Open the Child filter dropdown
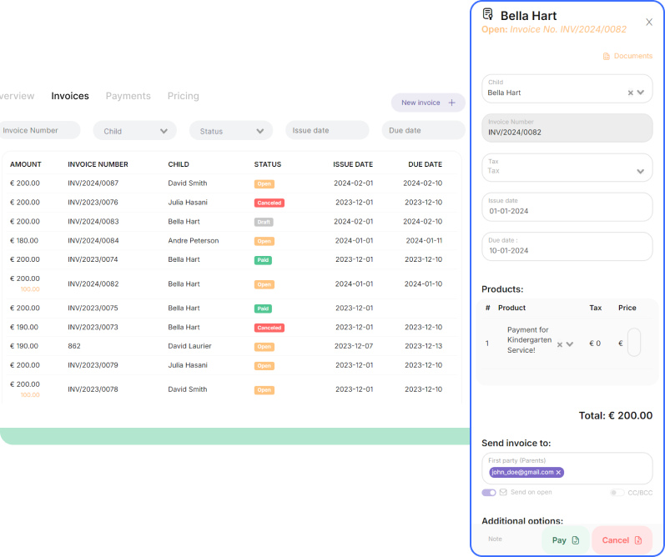This screenshot has height=557, width=665. 134,131
